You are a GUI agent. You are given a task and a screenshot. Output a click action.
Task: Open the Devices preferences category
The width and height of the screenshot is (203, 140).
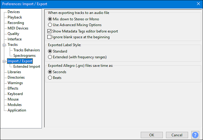point(14,12)
